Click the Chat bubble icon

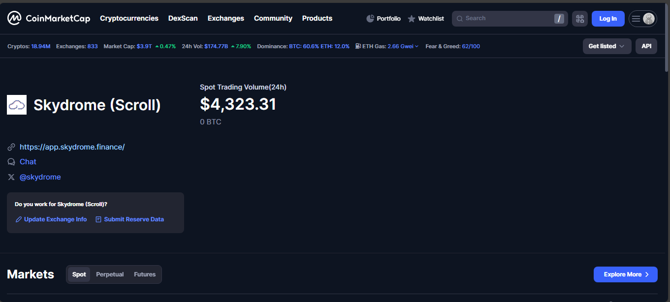tap(11, 162)
